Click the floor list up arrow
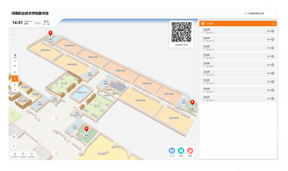The image size is (288, 171). pyautogui.click(x=15, y=61)
